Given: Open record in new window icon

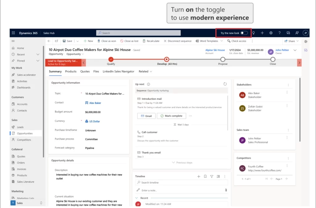Looking at the screenshot, I should tap(56, 41).
